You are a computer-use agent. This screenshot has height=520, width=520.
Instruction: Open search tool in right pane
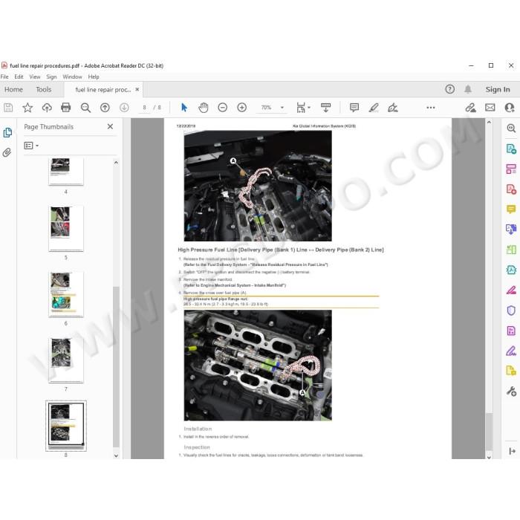coord(511,128)
